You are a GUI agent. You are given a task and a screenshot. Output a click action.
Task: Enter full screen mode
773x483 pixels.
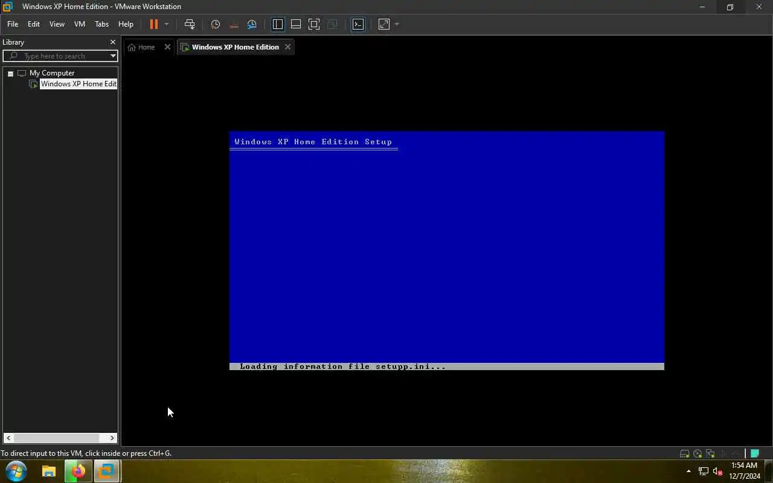tap(314, 24)
